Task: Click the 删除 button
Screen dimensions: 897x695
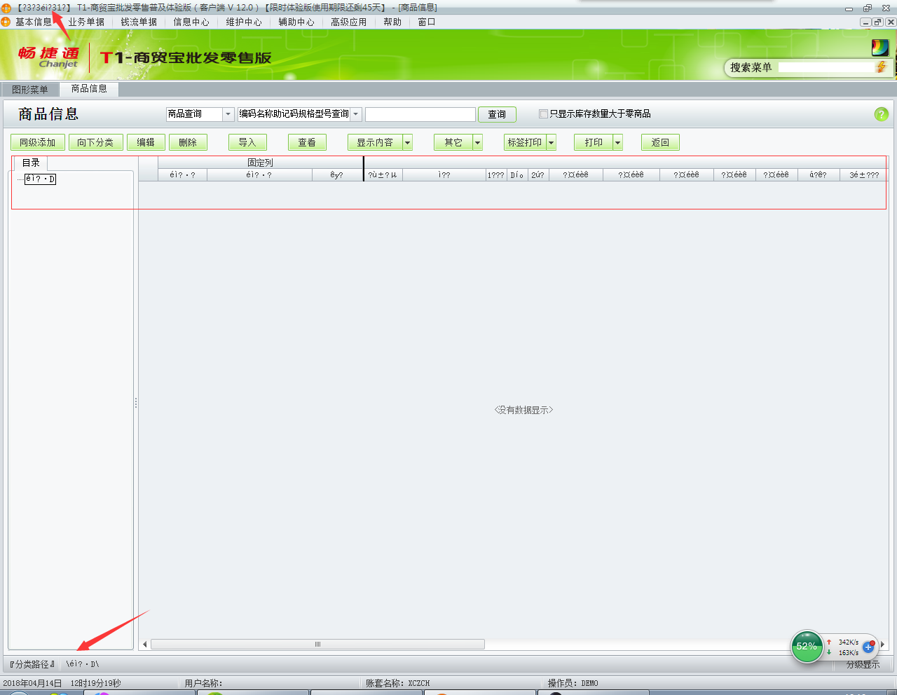Action: 188,142
